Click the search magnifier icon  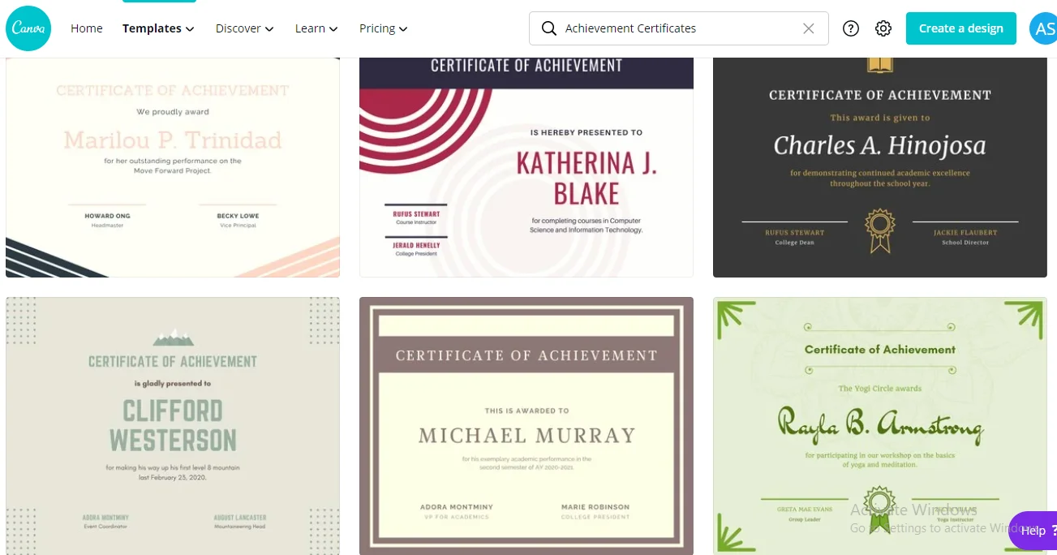point(549,28)
